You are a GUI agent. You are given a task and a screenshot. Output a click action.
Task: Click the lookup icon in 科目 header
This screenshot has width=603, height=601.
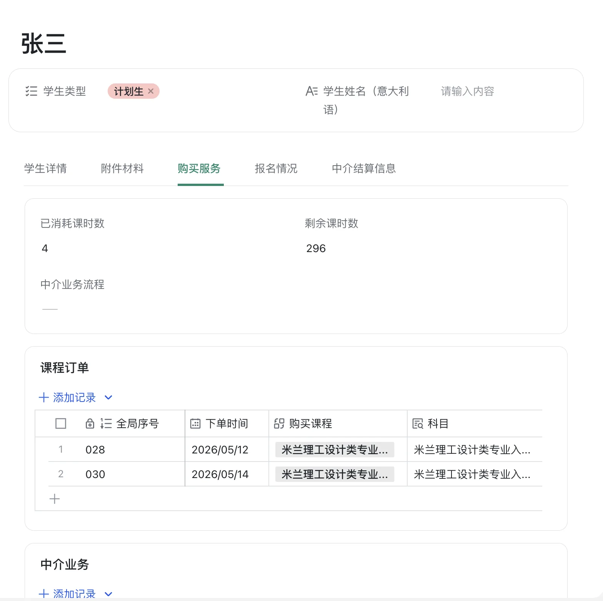tap(418, 423)
